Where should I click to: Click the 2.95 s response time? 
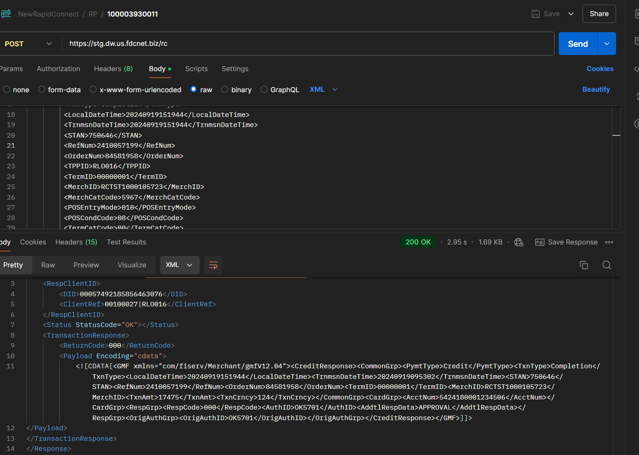[x=457, y=242]
